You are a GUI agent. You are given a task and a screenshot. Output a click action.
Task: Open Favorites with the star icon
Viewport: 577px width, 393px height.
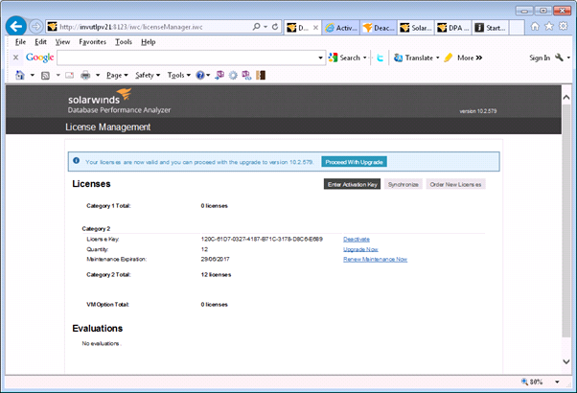pyautogui.click(x=549, y=26)
